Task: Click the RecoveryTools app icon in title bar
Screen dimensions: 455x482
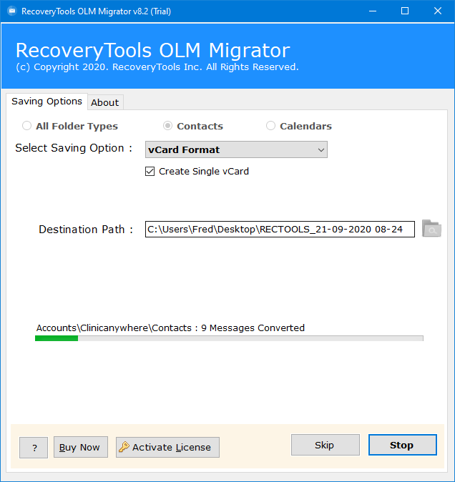Action: click(11, 11)
